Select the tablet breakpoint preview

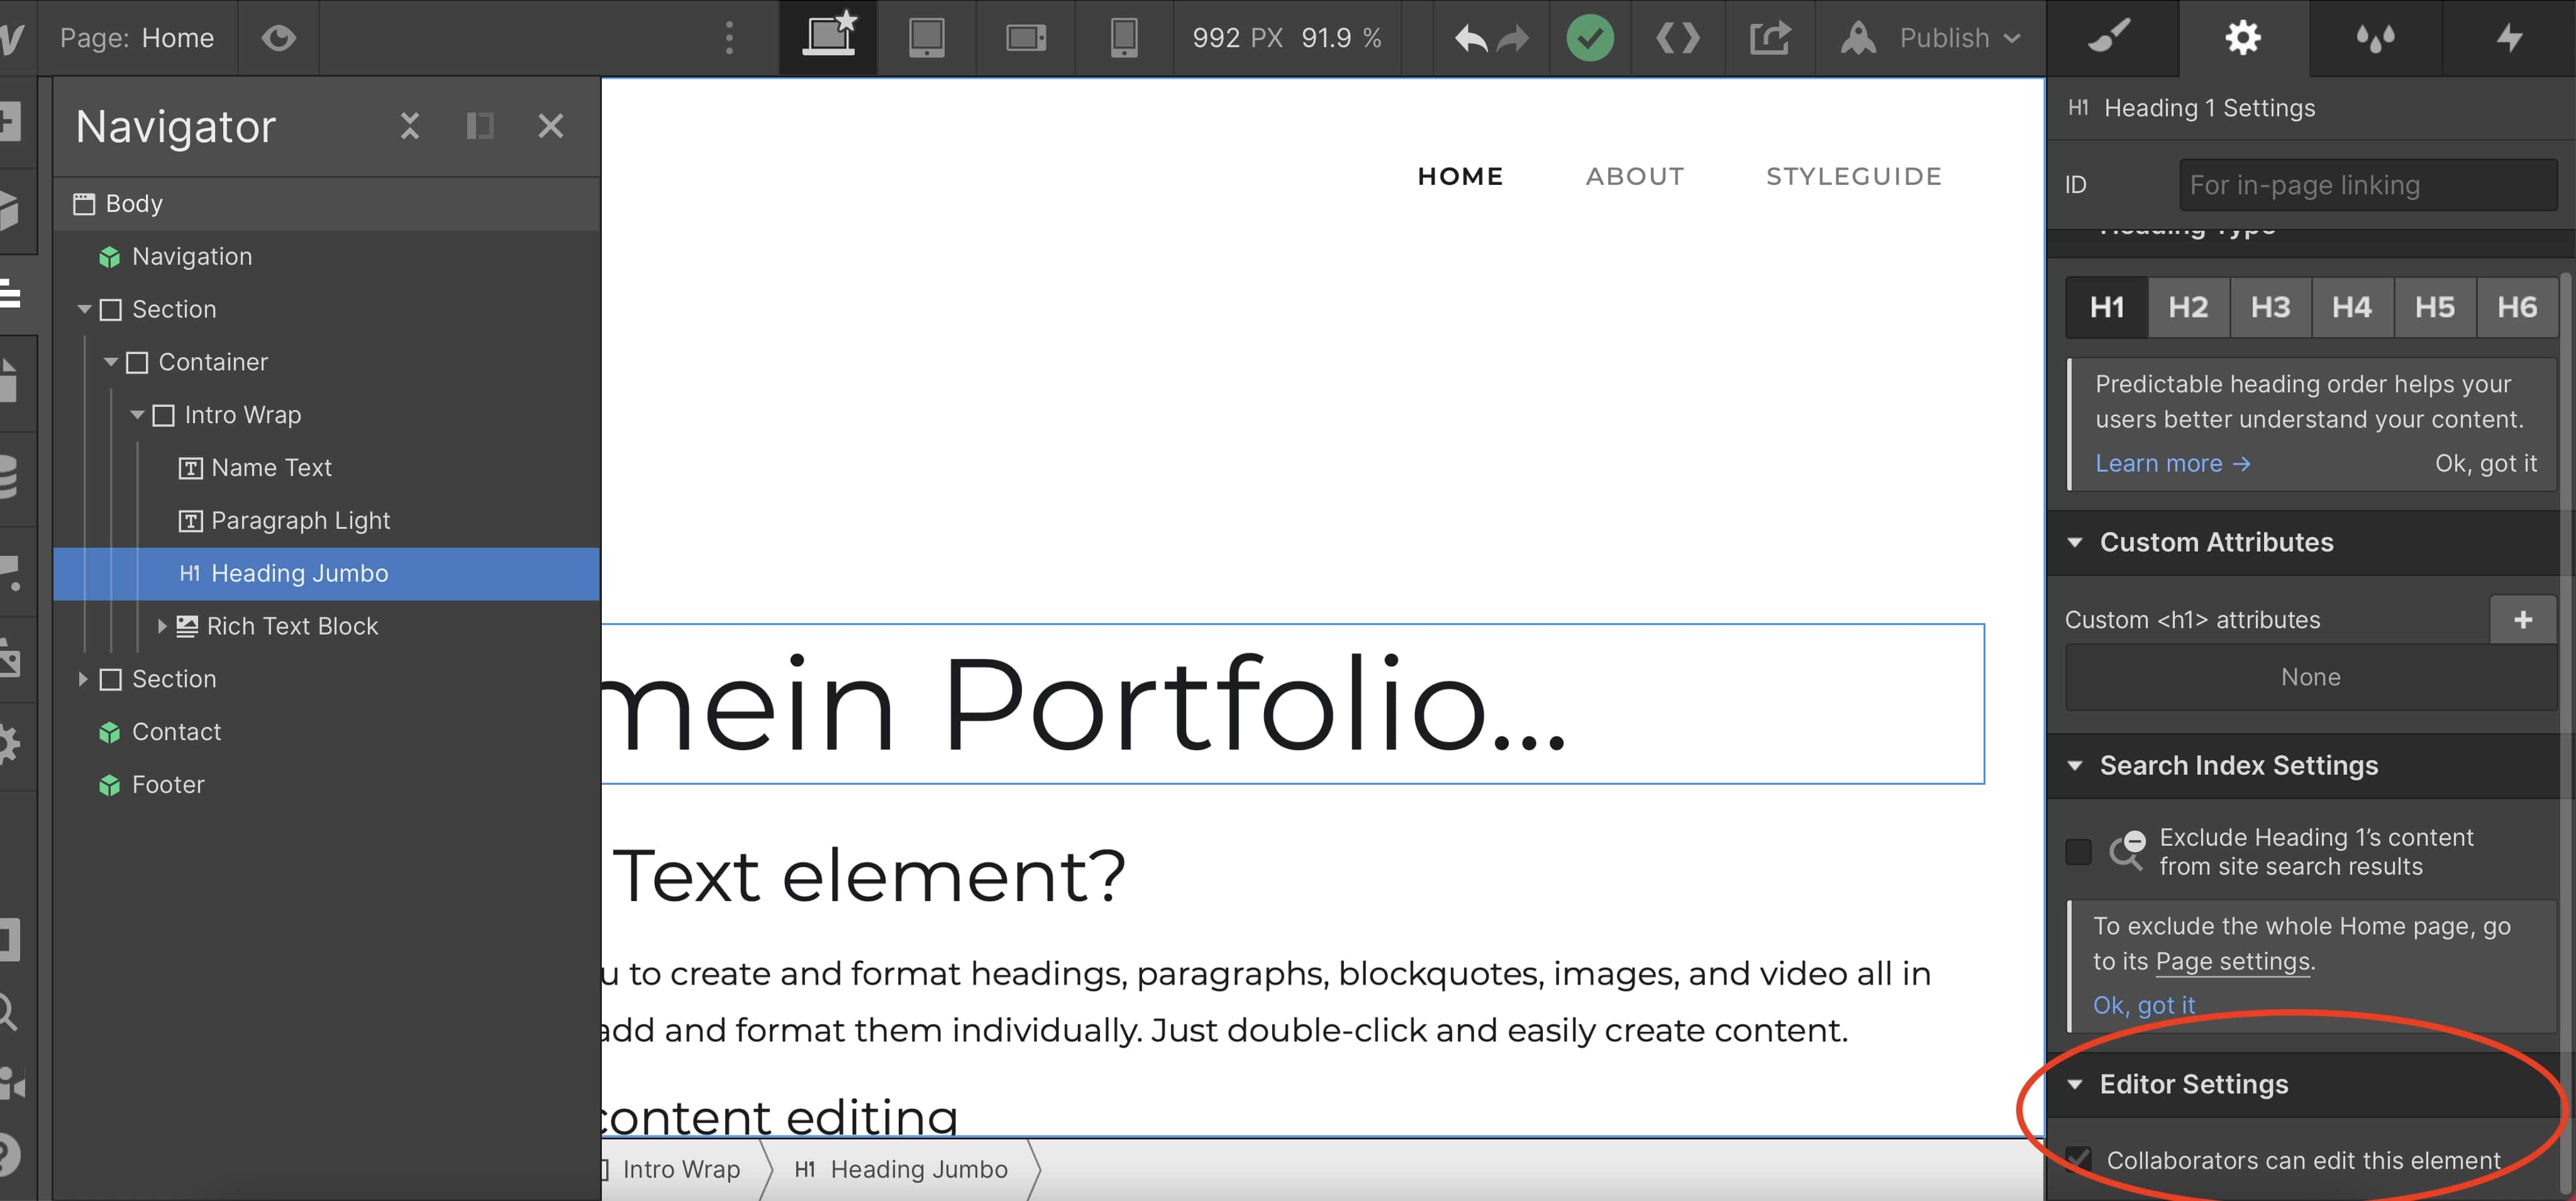click(926, 38)
